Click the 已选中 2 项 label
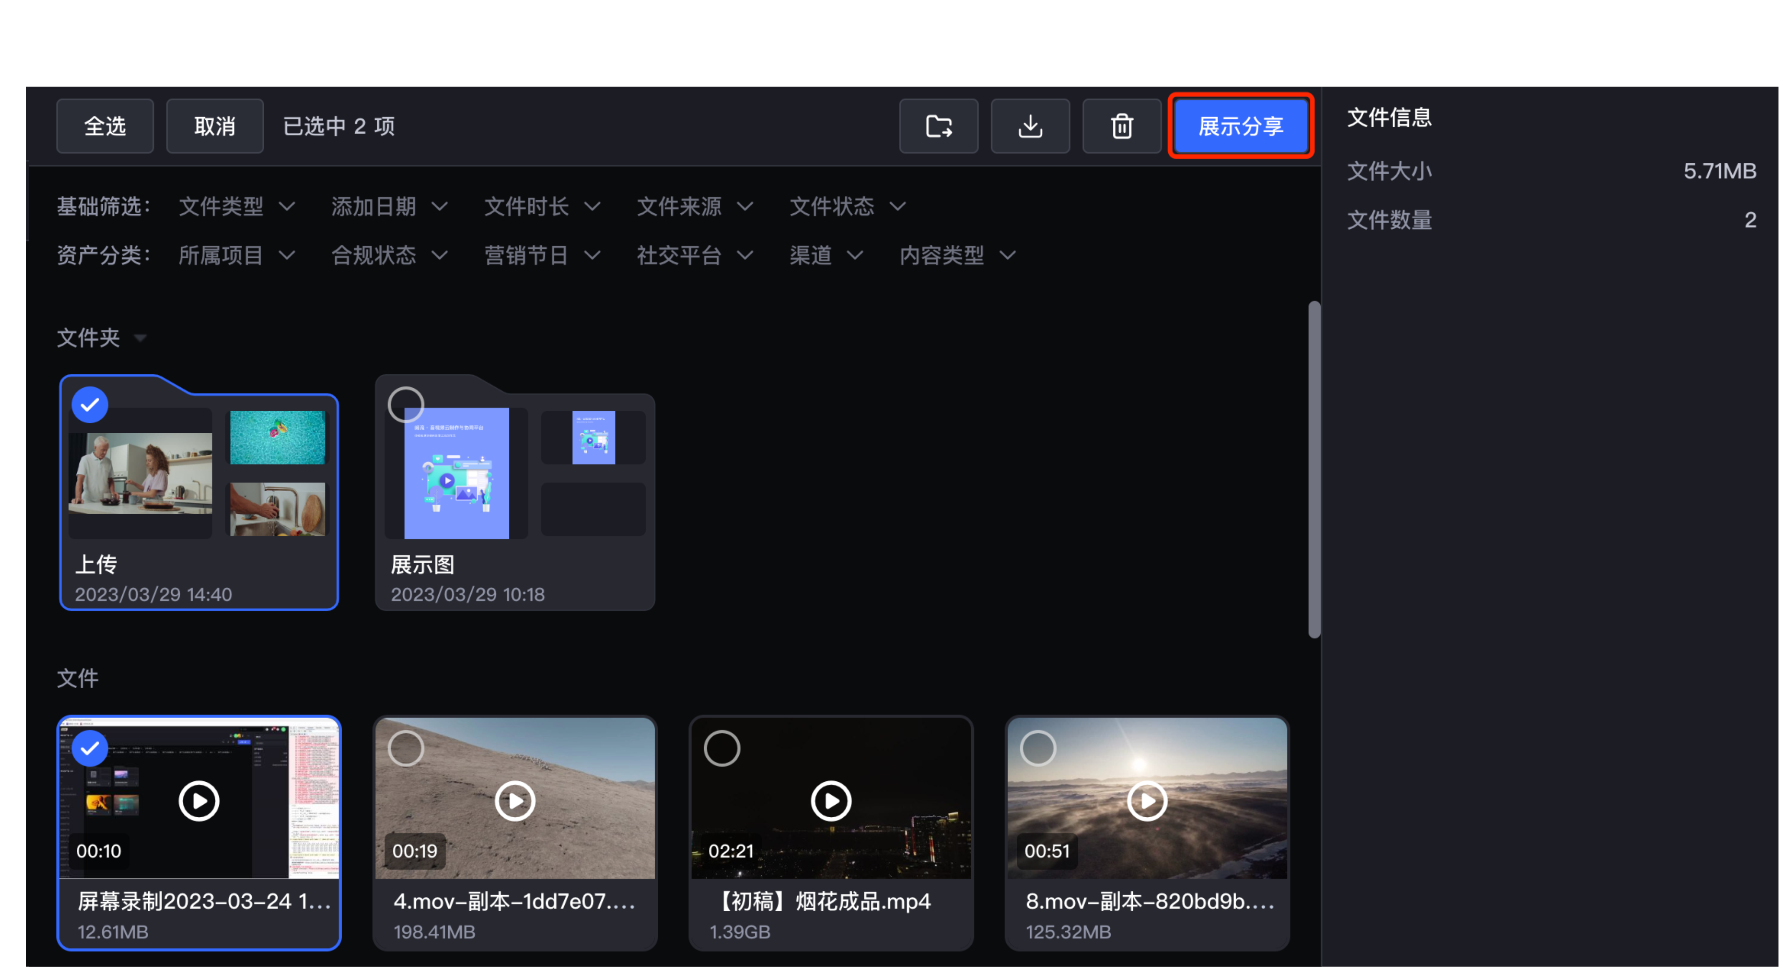1786x975 pixels. 339,126
